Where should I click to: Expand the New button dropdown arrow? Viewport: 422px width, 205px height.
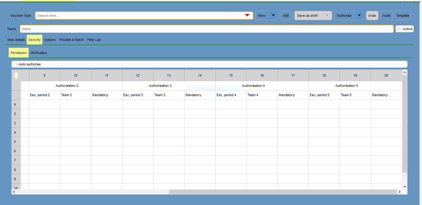[273, 16]
